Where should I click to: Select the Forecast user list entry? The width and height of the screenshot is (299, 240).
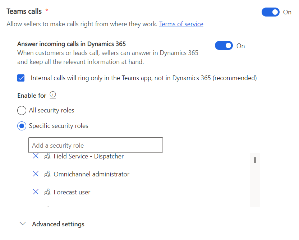coord(72,192)
